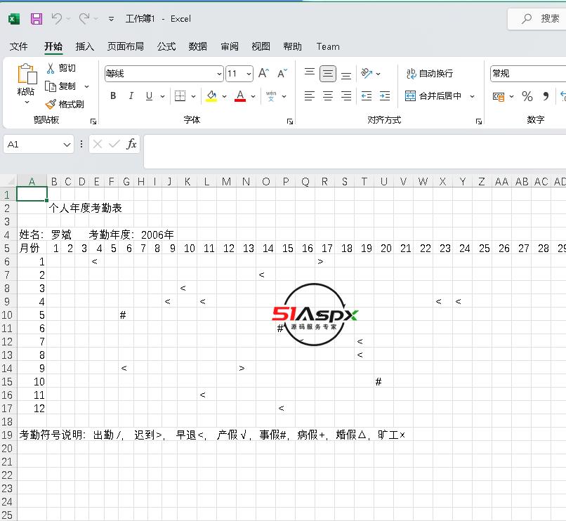Apply the yellow fill color swatch
Screen dimensions: 566x521
[x=211, y=96]
